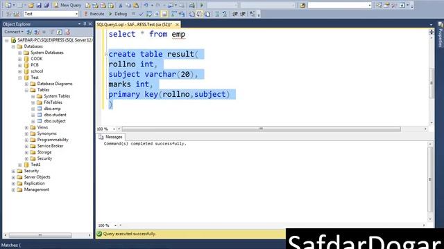
Task: Expand the COOK database
Action: click(x=20, y=59)
